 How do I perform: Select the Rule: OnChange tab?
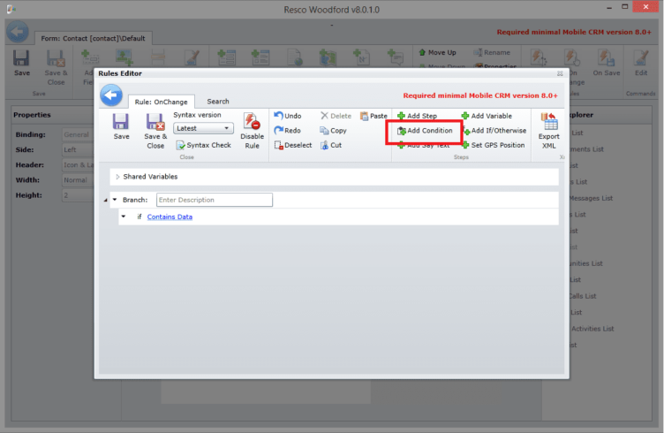click(x=162, y=103)
